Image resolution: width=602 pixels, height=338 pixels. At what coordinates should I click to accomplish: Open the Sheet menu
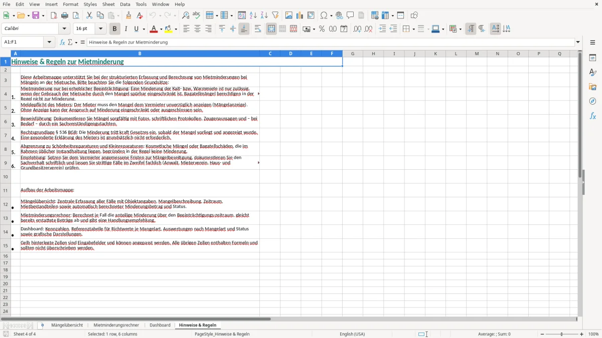point(108,4)
